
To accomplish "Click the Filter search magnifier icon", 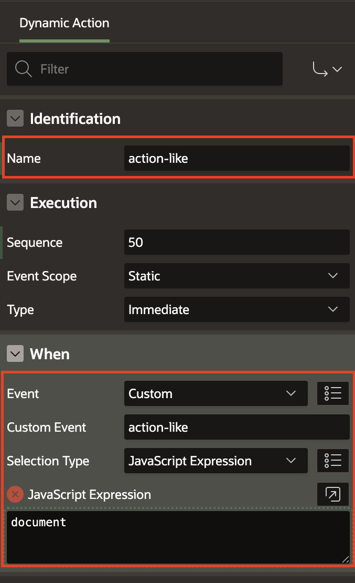I will 24,69.
